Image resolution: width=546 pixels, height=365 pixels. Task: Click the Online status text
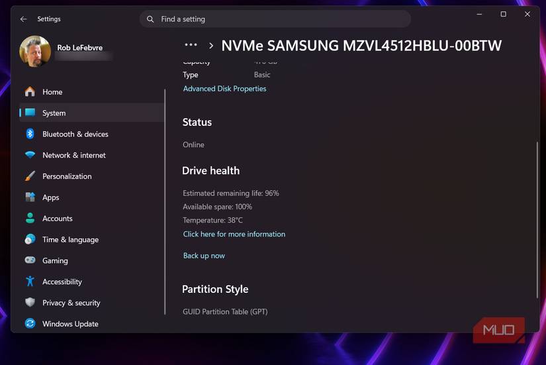(x=193, y=144)
